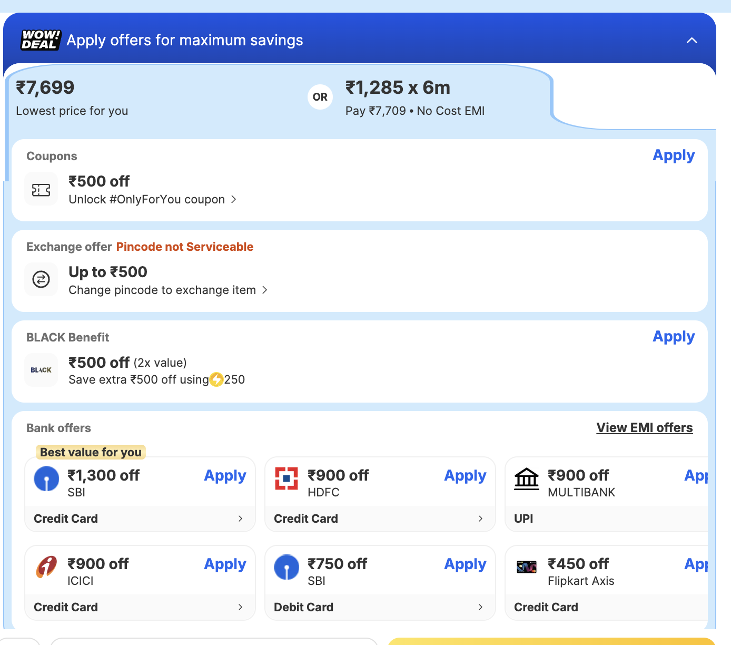Click the HDFC bank logo
The width and height of the screenshot is (731, 645).
287,478
